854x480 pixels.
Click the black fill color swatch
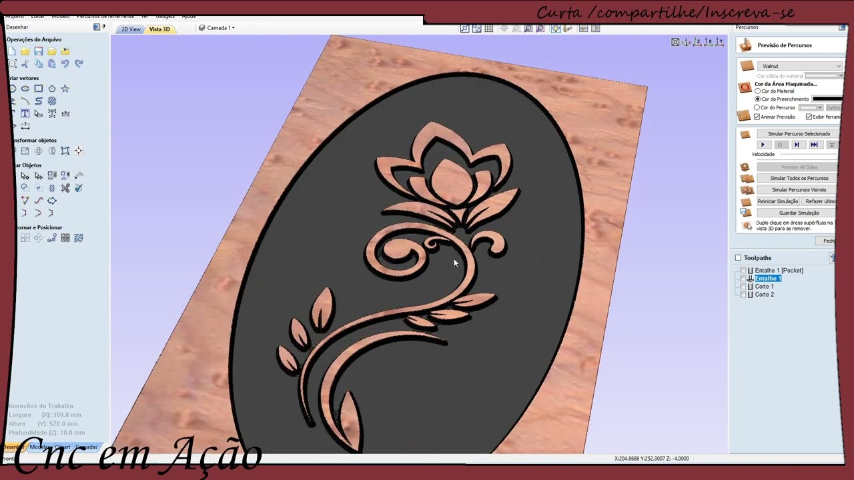[x=827, y=99]
